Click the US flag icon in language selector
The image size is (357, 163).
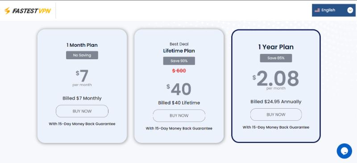tap(317, 10)
